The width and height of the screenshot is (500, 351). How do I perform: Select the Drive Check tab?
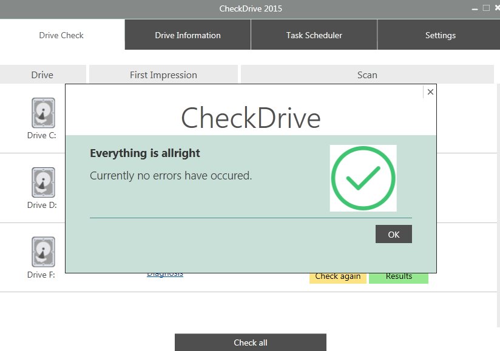click(61, 35)
